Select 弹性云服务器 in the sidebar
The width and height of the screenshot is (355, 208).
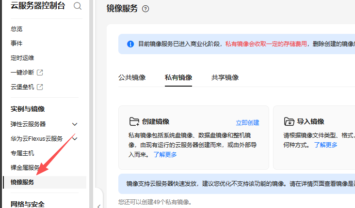[x=28, y=124]
